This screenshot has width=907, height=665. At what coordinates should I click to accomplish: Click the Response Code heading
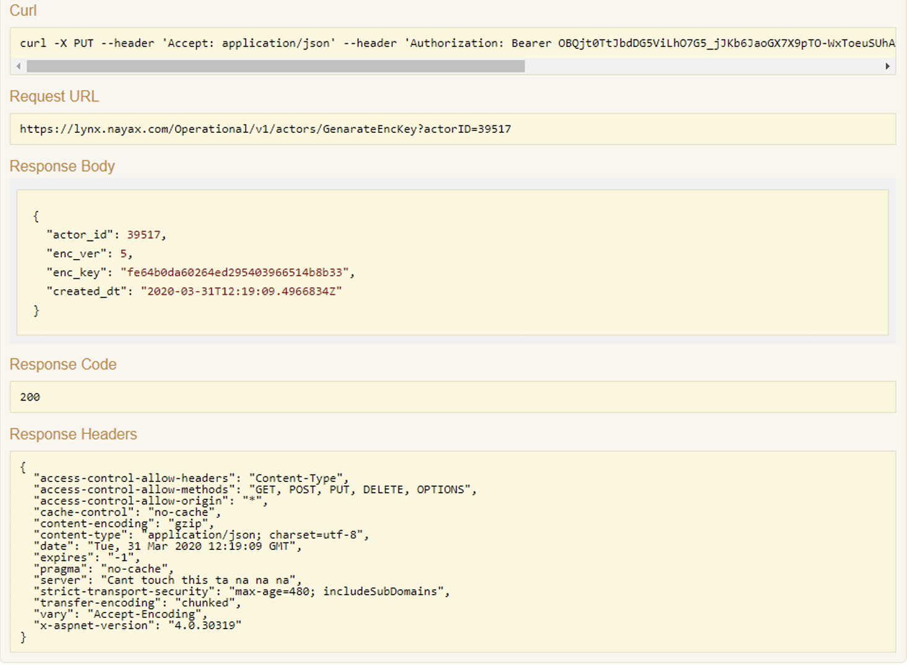point(62,365)
